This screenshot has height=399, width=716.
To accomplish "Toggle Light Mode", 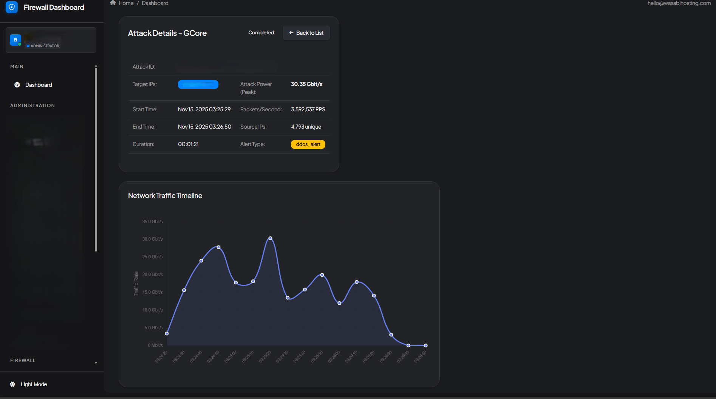I will [x=28, y=384].
